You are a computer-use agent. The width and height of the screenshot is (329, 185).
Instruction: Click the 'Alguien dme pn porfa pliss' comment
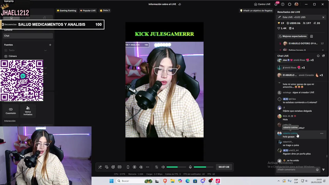point(297,154)
